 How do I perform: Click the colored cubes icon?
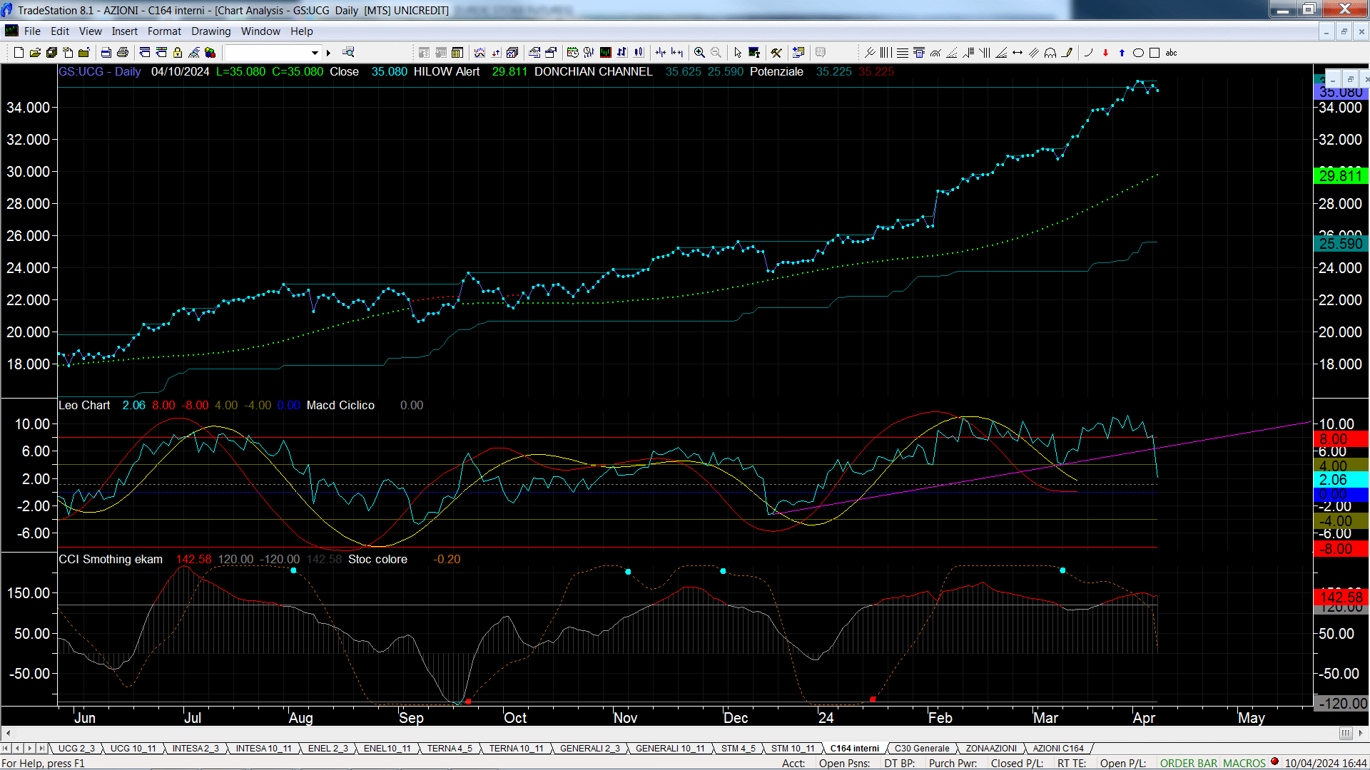tap(210, 52)
